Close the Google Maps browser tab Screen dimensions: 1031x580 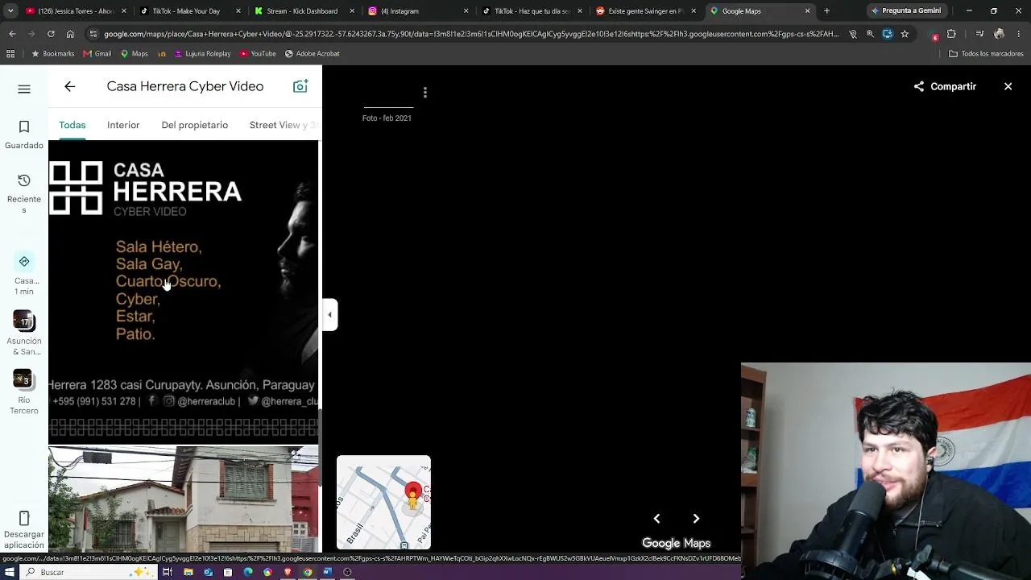(808, 11)
